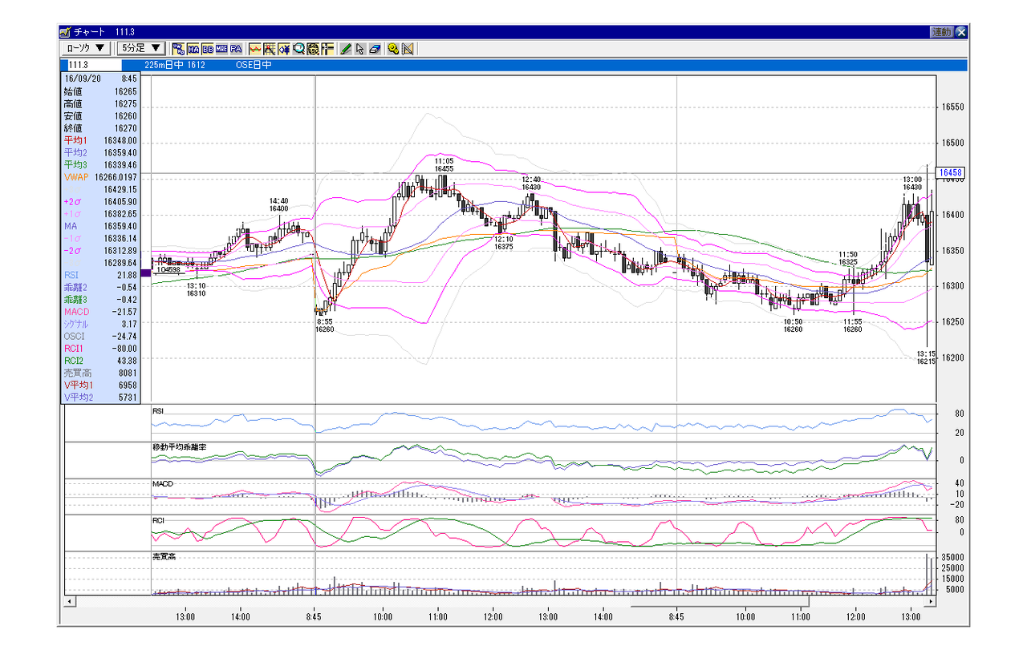
Task: Click the RCI1 -80.00 row
Action: (x=100, y=348)
